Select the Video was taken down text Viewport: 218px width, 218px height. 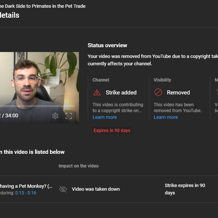(x=96, y=189)
